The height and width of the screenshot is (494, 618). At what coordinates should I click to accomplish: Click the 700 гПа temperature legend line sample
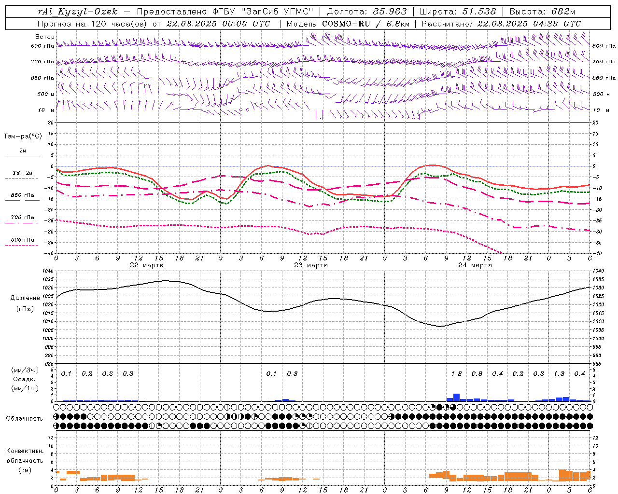(22, 223)
